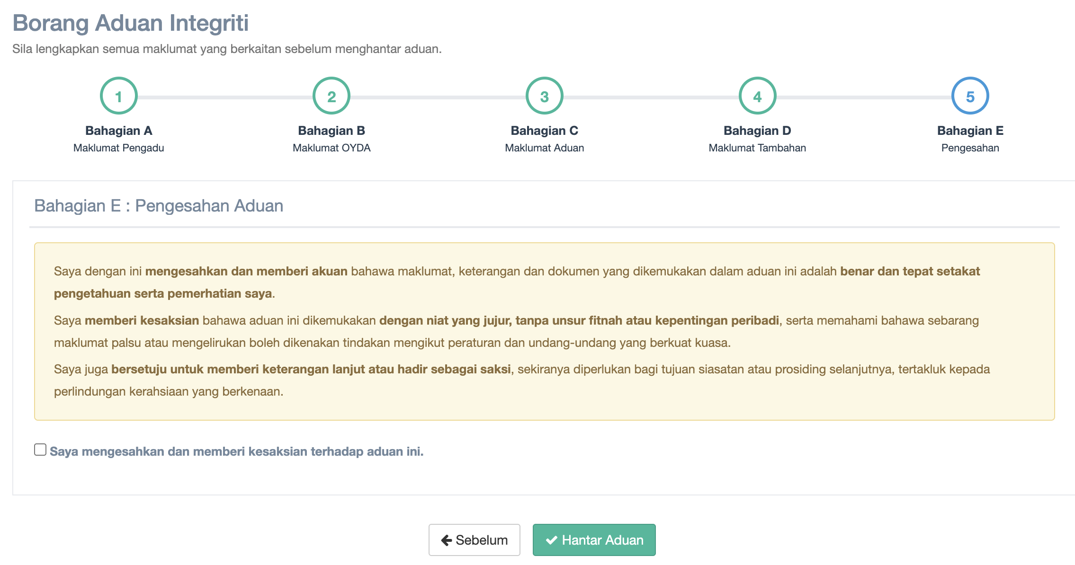Click step 4 circle for Bahagian D
Image resolution: width=1075 pixels, height=565 pixels.
pyautogui.click(x=757, y=96)
